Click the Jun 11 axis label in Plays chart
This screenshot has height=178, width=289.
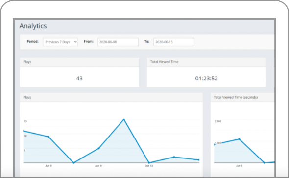coord(99,166)
